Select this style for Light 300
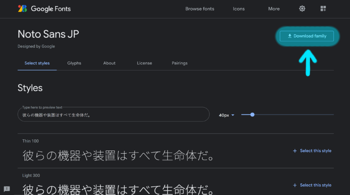 coord(315,185)
